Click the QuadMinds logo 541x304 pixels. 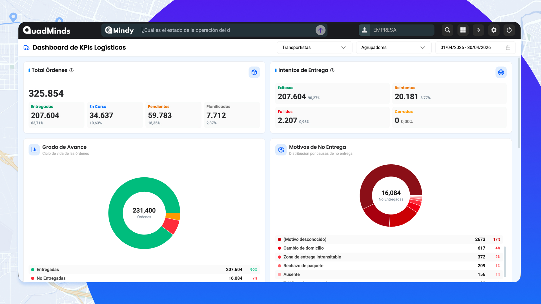pyautogui.click(x=46, y=30)
